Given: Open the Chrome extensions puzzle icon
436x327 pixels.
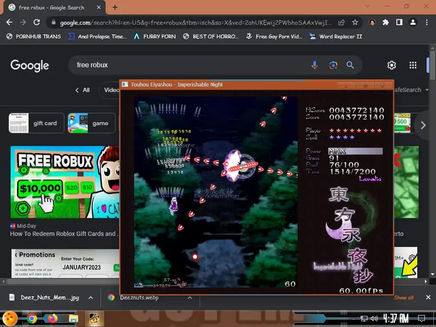Looking at the screenshot, I should click(x=386, y=22).
